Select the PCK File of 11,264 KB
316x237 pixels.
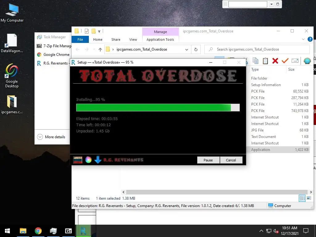coord(280,104)
